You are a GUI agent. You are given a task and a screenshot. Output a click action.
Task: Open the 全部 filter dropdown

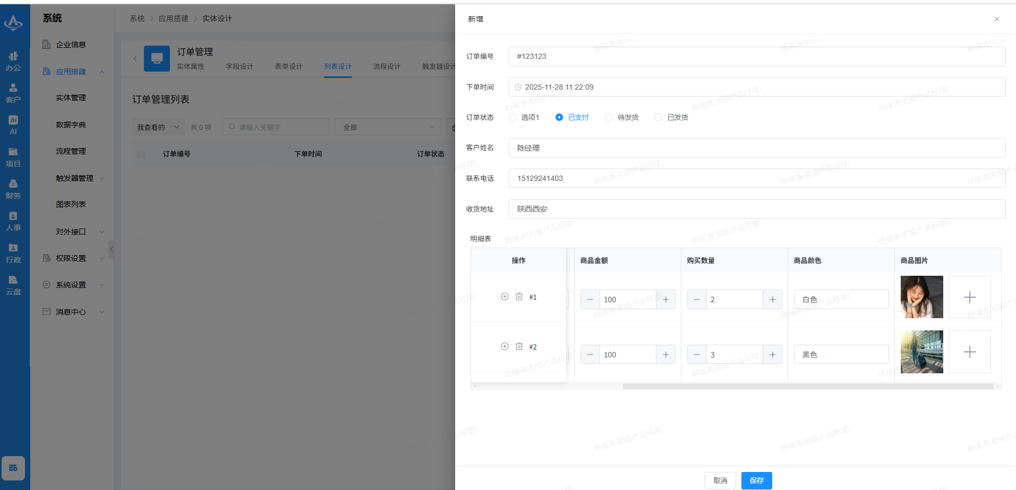(388, 127)
